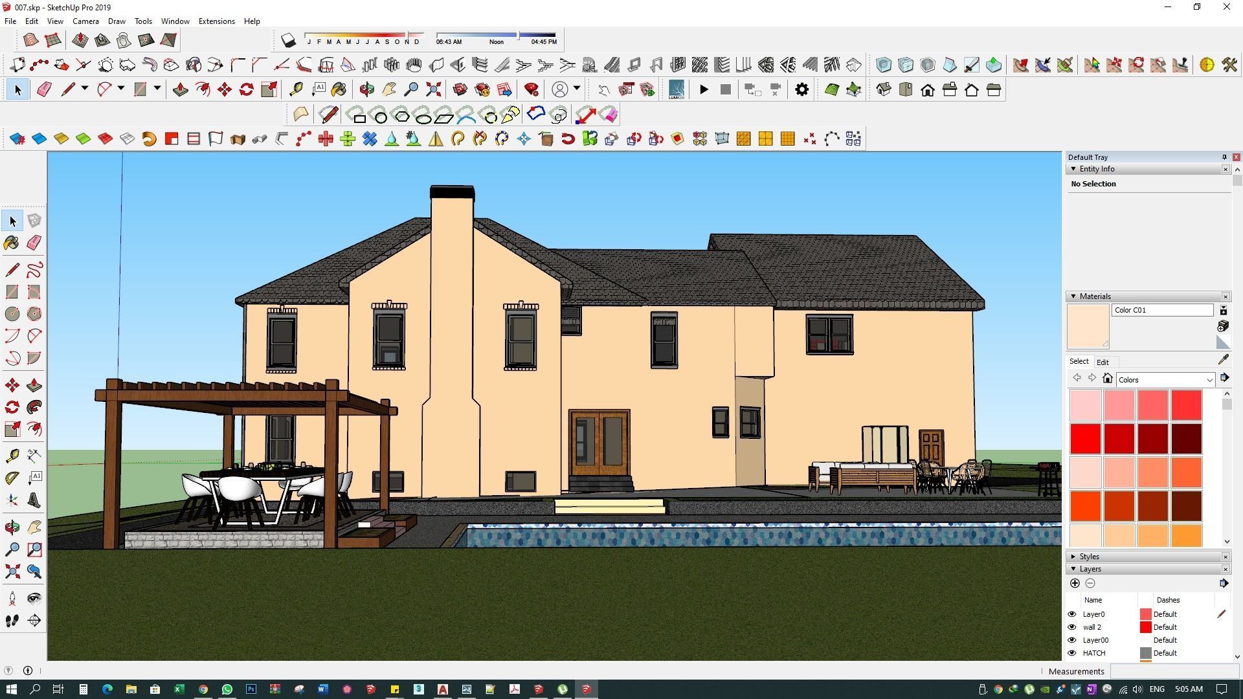Click the Shadows toggle icon
This screenshot has width=1243, height=699.
coord(288,40)
